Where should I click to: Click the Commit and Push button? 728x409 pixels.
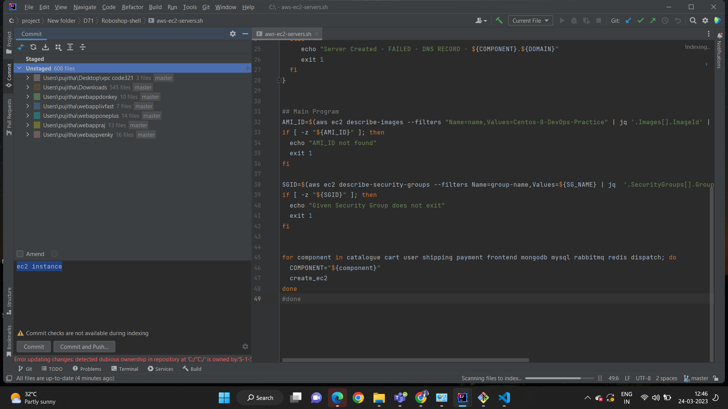tap(84, 347)
